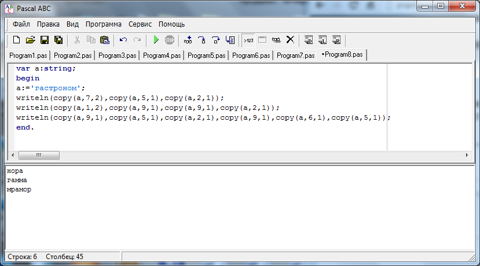Undo the last edit

pyautogui.click(x=123, y=40)
